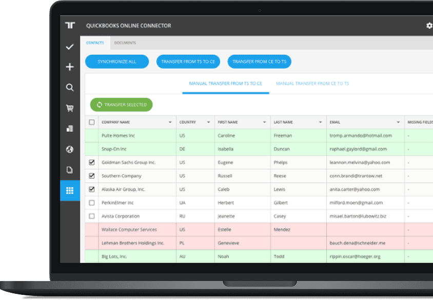Expand the COUNTRY column filter arrow
The image size is (433, 300).
coord(208,122)
